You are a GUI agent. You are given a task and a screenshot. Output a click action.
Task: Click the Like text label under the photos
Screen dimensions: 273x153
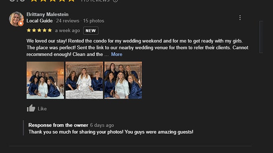click(42, 109)
